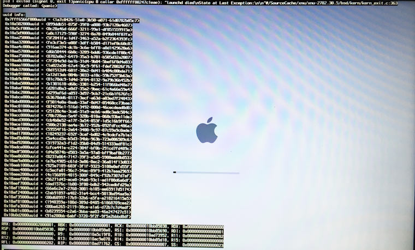This screenshot has width=415, height=250.
Task: Select uuid row beginning 0x10abce000uuid
Action: point(68,98)
